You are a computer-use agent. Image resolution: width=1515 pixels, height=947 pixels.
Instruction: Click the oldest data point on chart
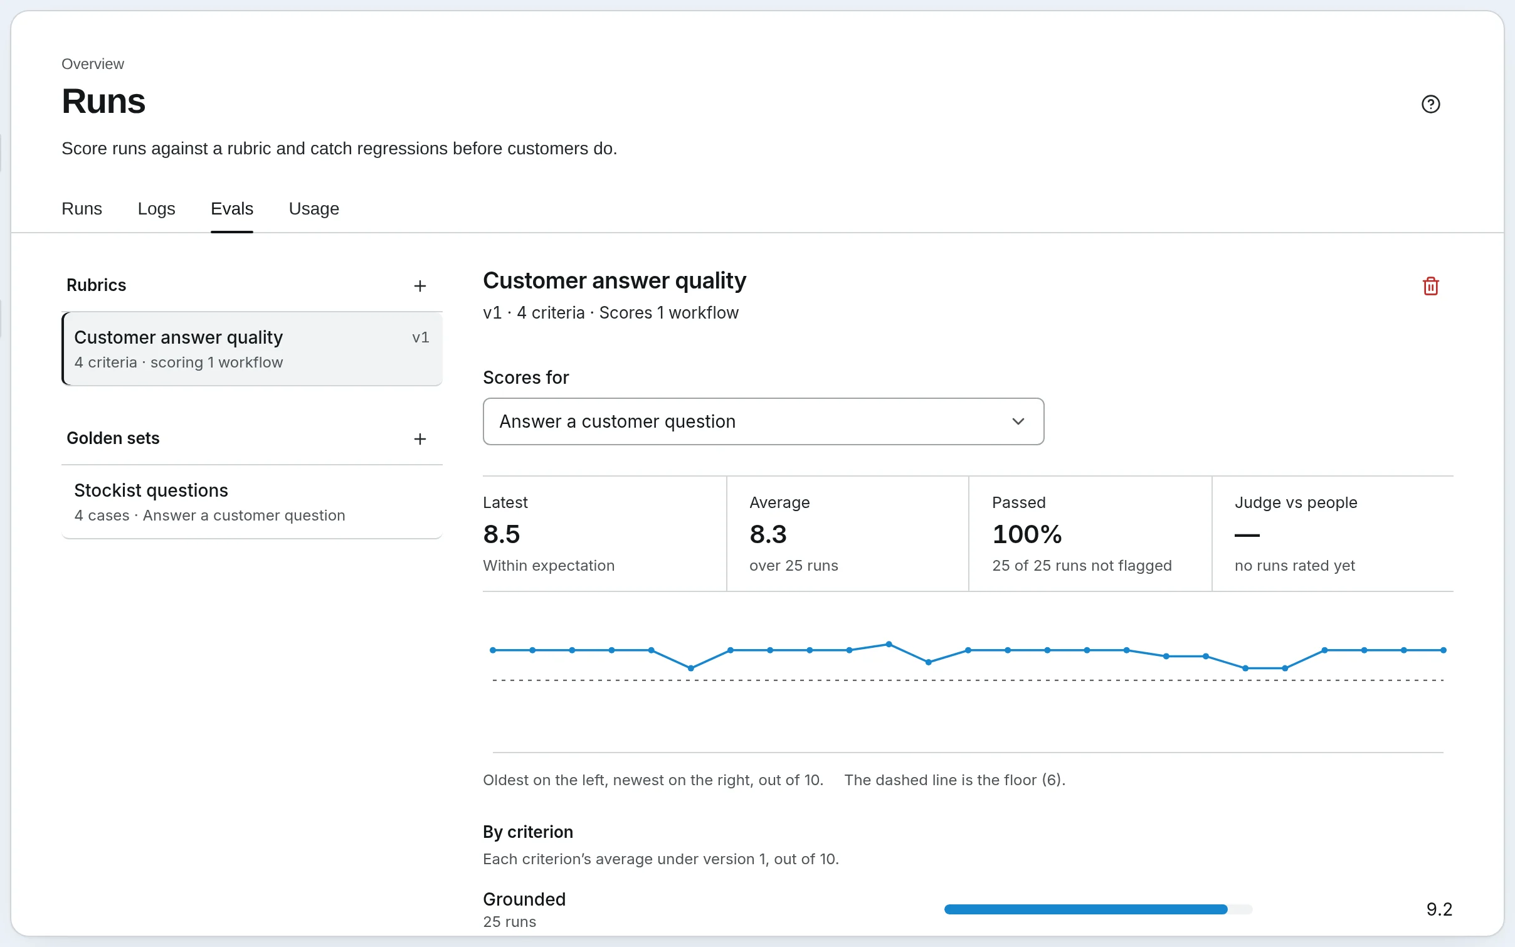point(493,650)
